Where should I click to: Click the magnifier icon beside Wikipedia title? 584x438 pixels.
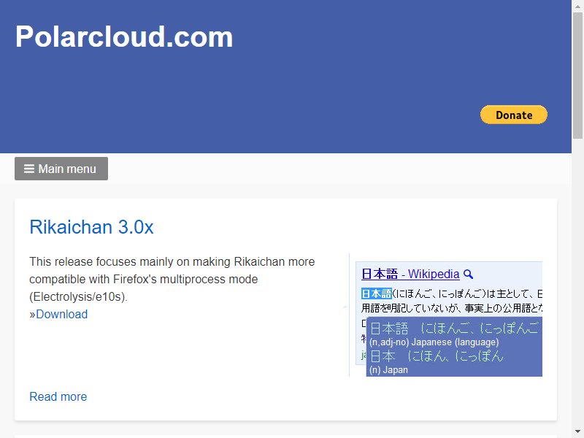468,274
